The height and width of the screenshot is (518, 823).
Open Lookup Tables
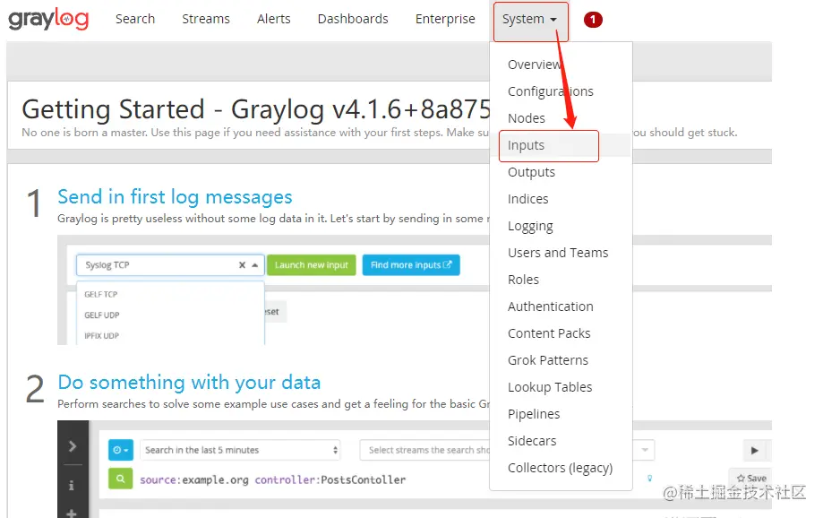pyautogui.click(x=550, y=387)
